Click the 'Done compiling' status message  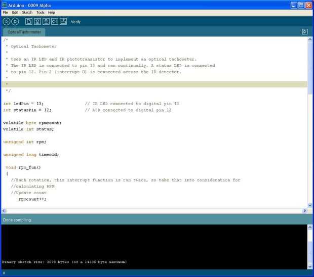pos(17,220)
